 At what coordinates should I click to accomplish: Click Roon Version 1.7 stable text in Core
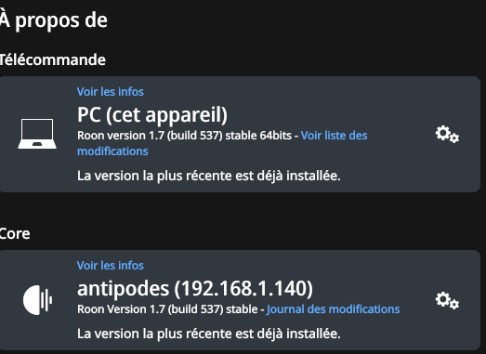pyautogui.click(x=167, y=309)
